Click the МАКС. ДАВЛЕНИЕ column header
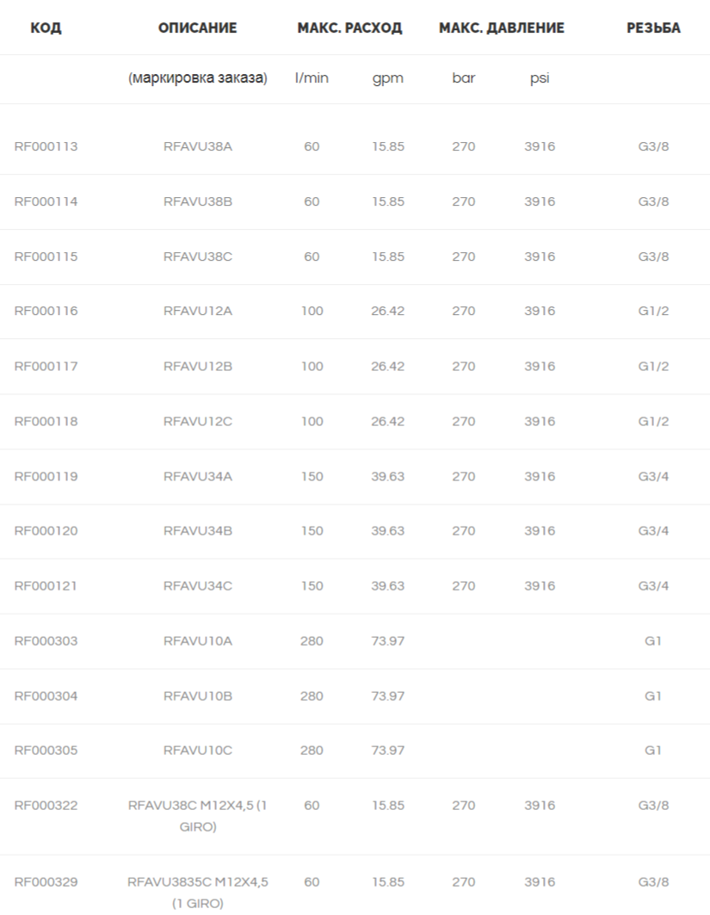The height and width of the screenshot is (915, 710). [x=502, y=28]
